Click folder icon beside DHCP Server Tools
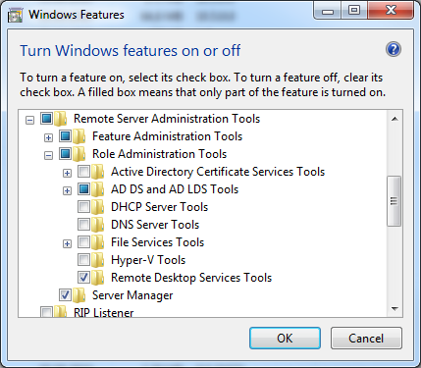421x368 pixels. coord(98,207)
